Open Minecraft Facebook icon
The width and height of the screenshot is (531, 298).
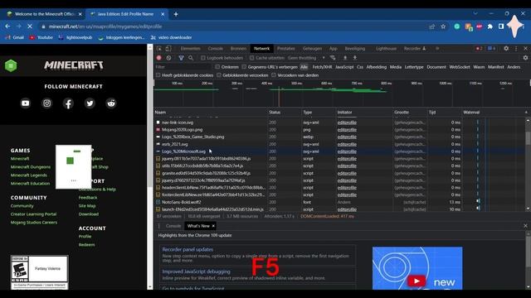[x=68, y=103]
